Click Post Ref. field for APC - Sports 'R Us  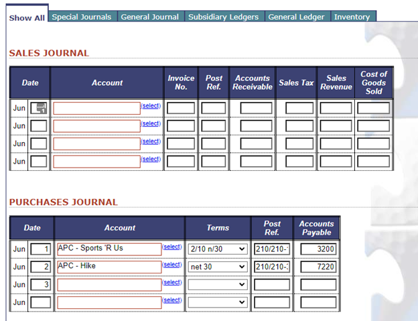tap(272, 249)
